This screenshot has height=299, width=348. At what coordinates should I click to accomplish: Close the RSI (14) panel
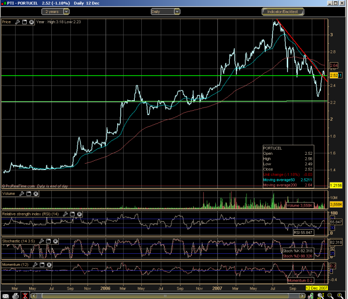[x=78, y=214]
